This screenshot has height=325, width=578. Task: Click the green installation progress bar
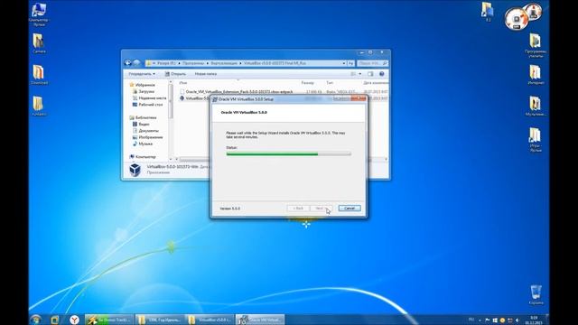pyautogui.click(x=288, y=154)
